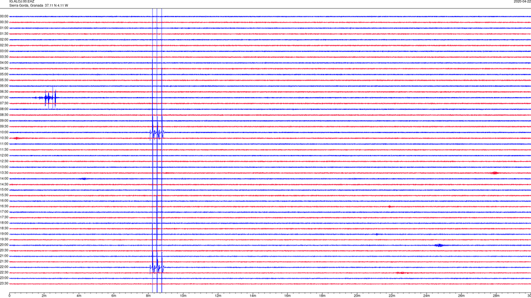Click the 2m tick label on minute axis

click(x=44, y=296)
